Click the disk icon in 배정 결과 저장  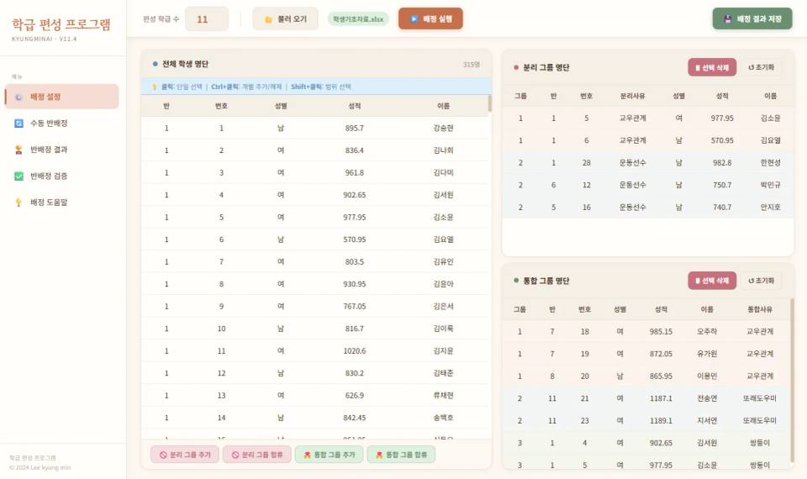click(728, 19)
